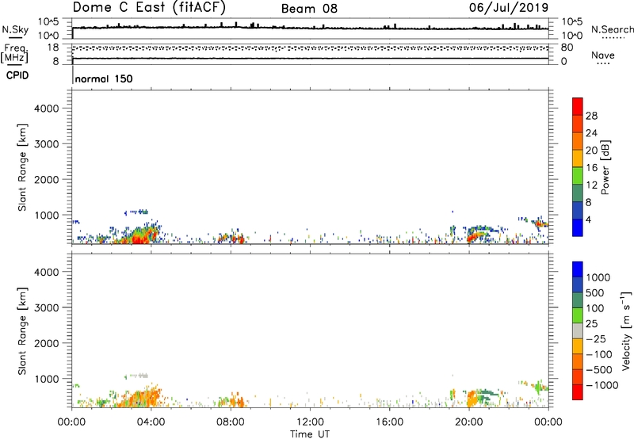Click the 'Velocity [m s-1]' colorbar label
Viewport: 634px width, 439px height.
(x=626, y=330)
